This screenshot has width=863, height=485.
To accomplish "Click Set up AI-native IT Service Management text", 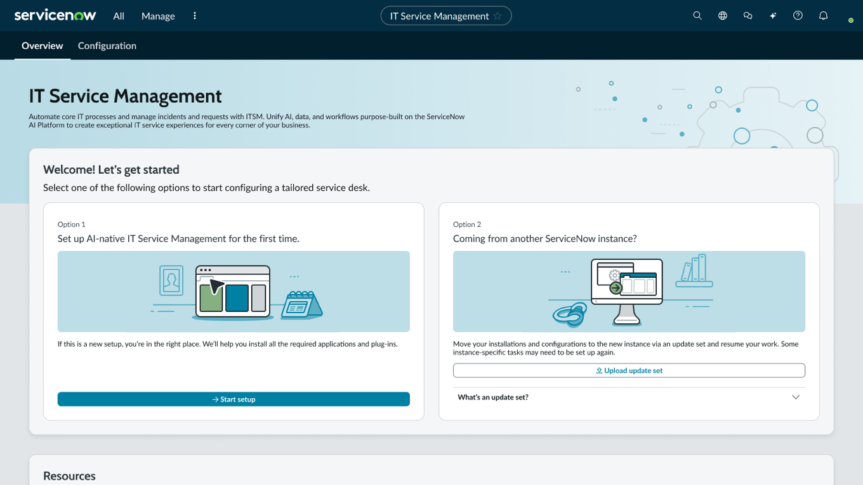I will point(178,239).
